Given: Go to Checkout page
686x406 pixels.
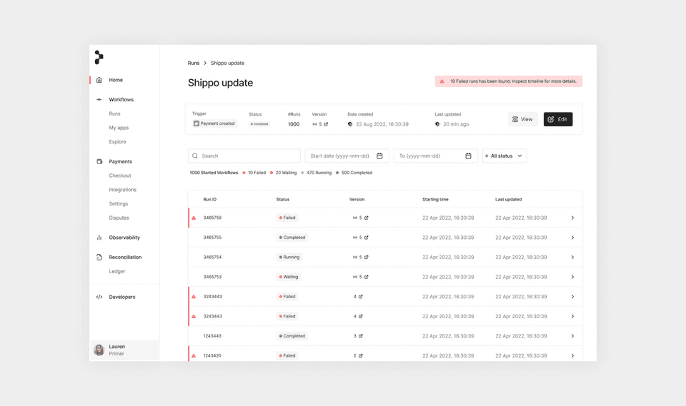Looking at the screenshot, I should click(120, 176).
